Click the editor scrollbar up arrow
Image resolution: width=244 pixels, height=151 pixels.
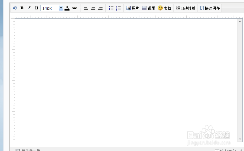tap(240, 21)
